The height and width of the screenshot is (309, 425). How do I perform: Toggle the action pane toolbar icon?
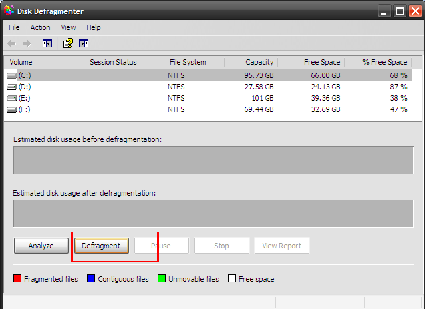click(x=84, y=43)
